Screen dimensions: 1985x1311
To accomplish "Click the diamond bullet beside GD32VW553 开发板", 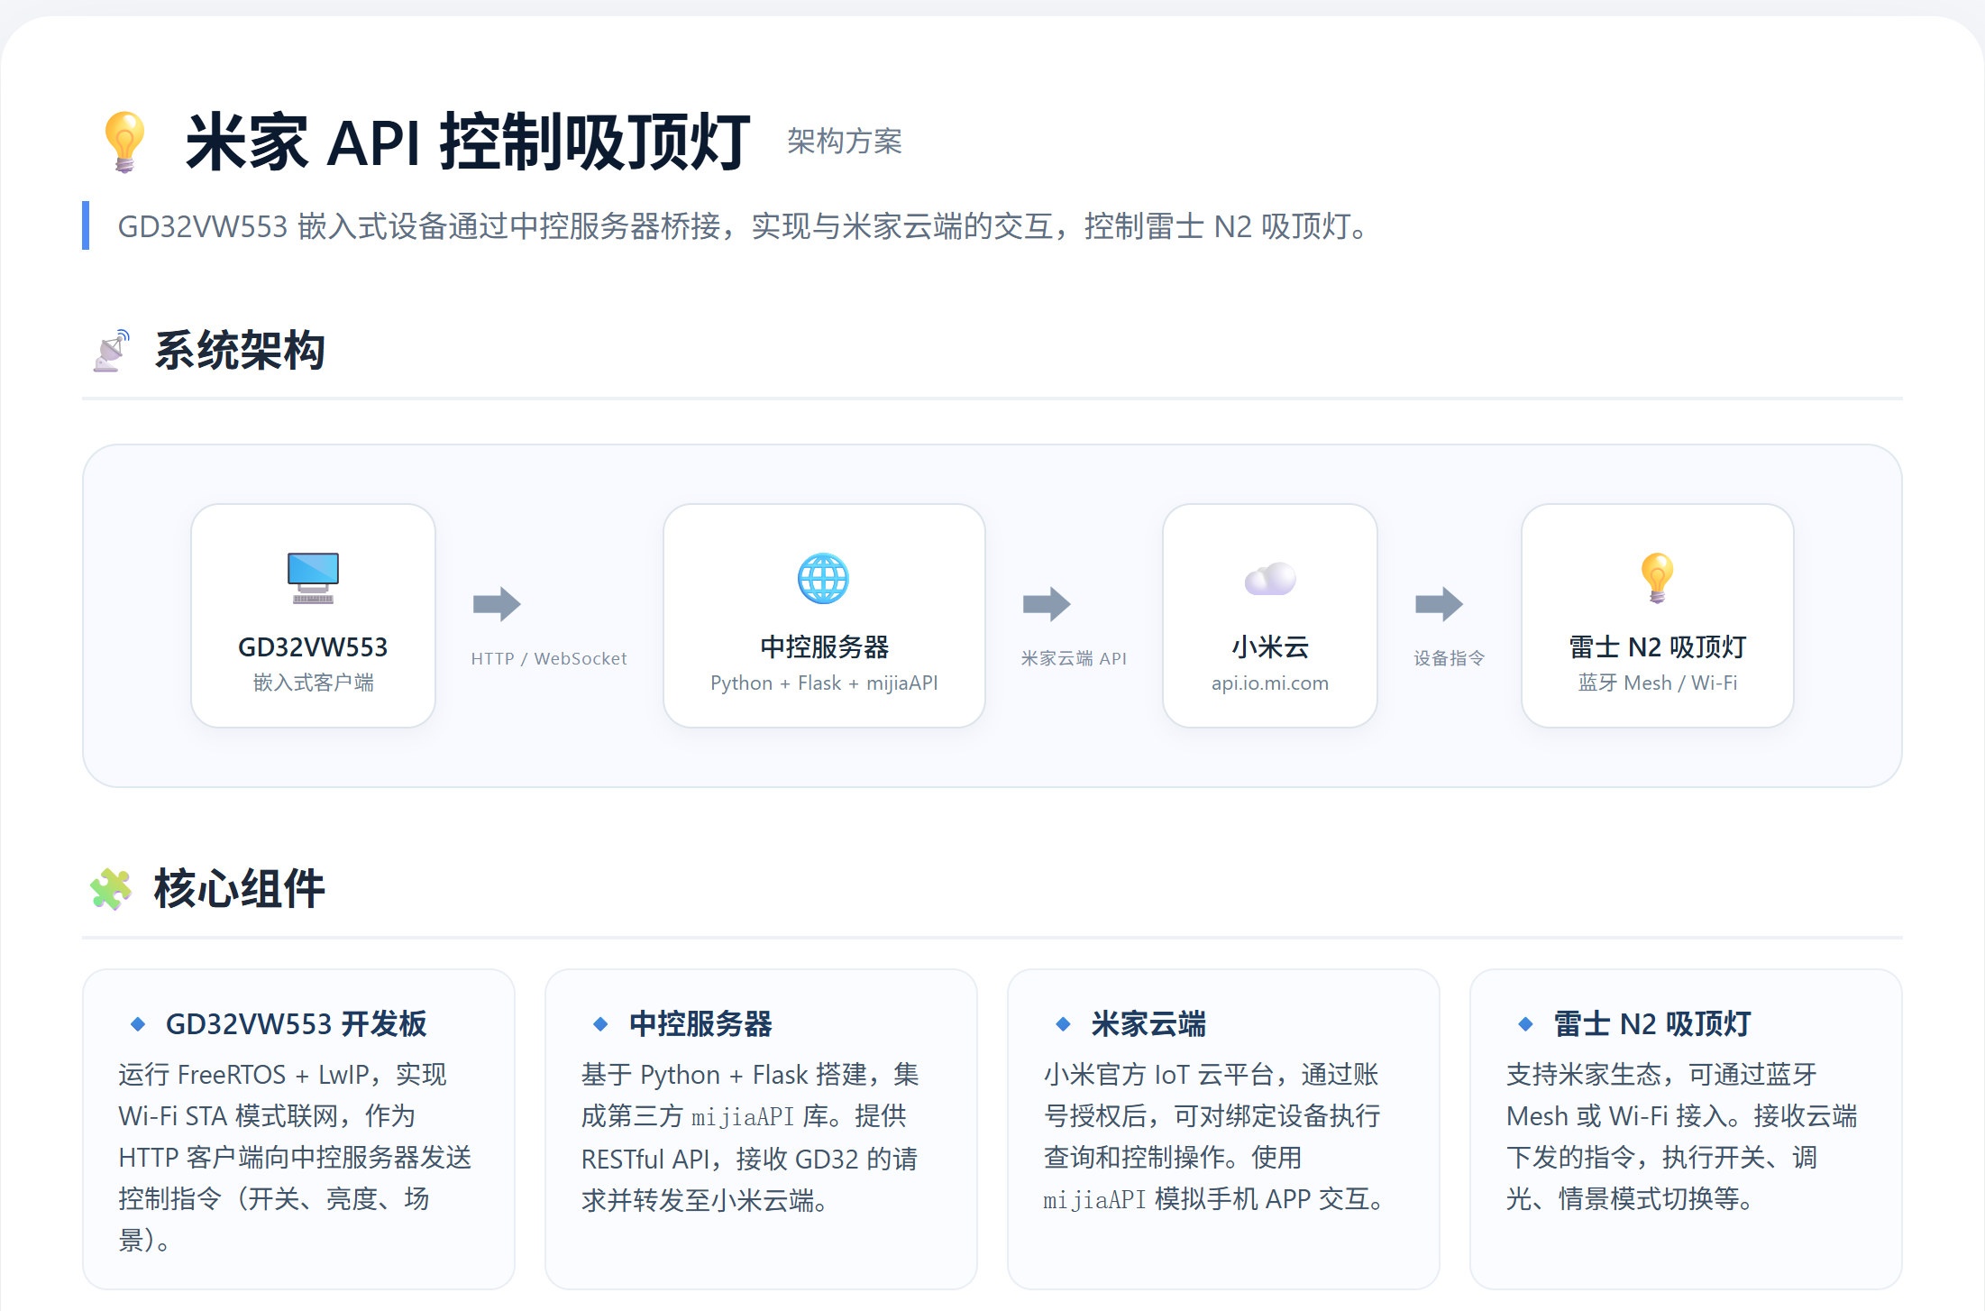I will click(x=138, y=1023).
